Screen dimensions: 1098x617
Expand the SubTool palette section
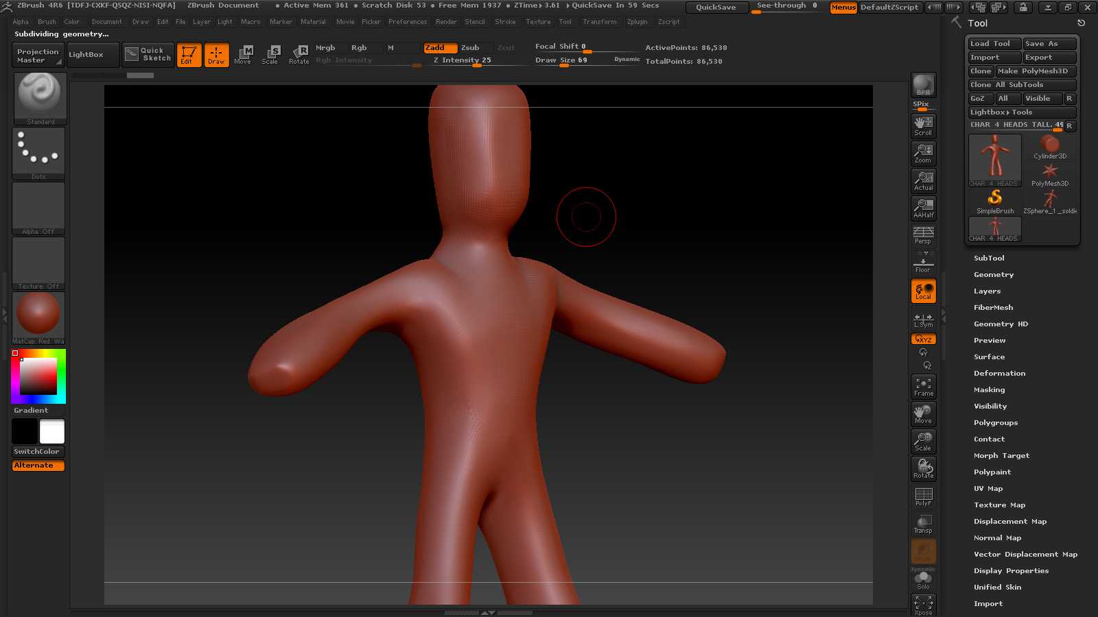click(989, 258)
